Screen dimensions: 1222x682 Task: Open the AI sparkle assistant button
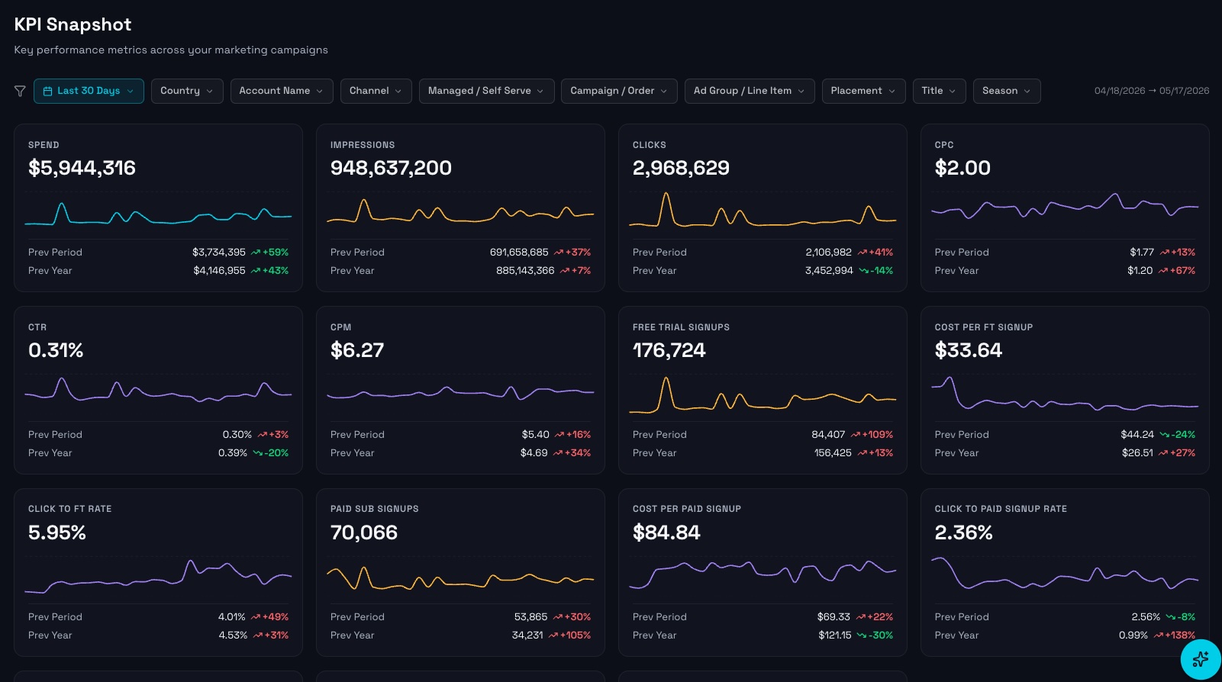tap(1201, 659)
